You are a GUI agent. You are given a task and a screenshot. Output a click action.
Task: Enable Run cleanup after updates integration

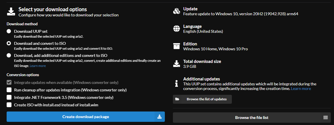tap(9, 90)
